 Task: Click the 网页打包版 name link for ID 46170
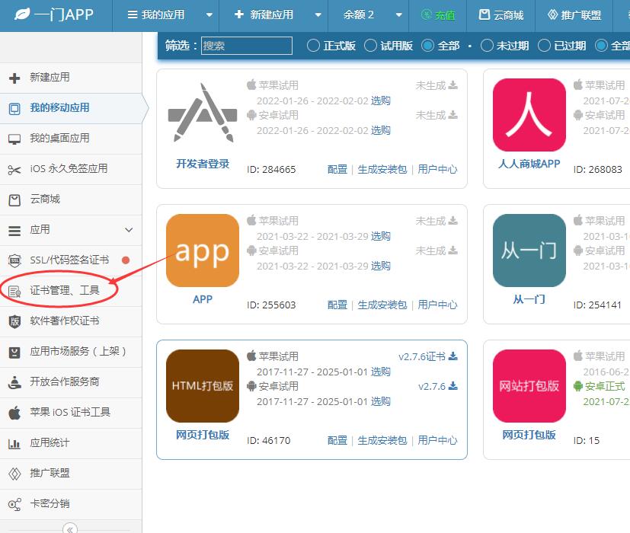coord(203,435)
